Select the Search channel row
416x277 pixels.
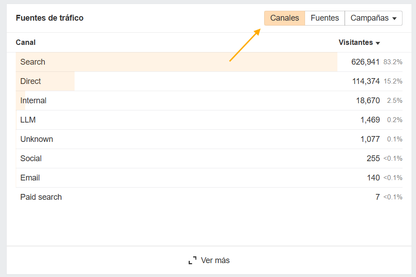(33, 62)
